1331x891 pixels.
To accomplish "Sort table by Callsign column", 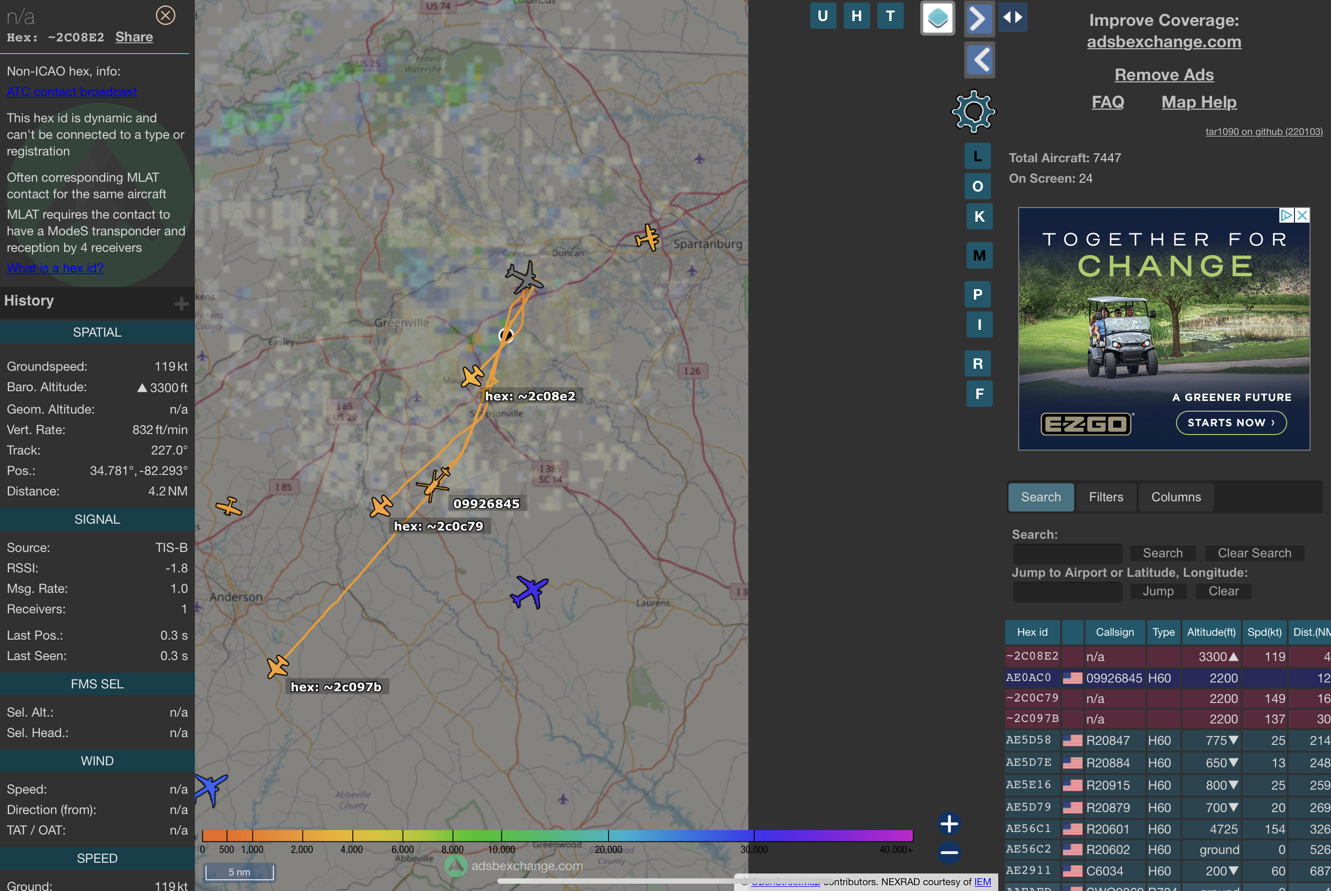I will (x=1115, y=632).
